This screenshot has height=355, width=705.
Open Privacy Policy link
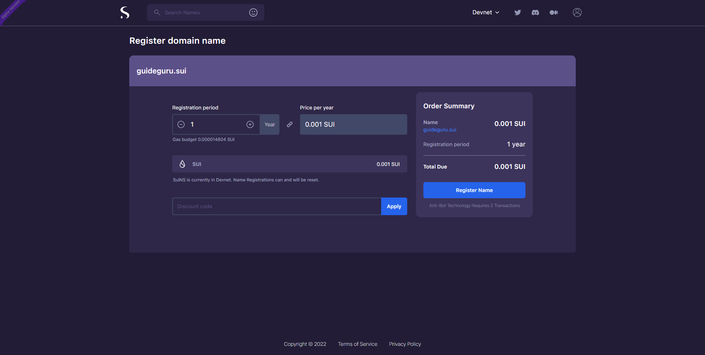coord(405,344)
